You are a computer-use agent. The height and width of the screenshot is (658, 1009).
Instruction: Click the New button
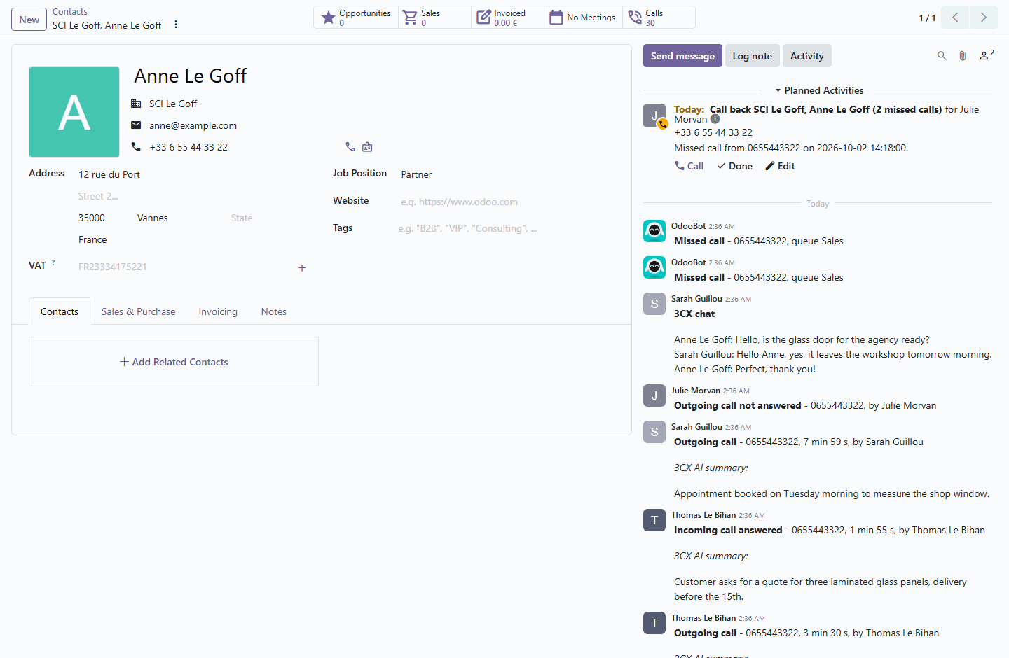click(x=29, y=20)
